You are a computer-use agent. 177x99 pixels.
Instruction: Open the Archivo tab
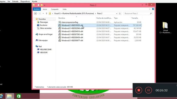point(37,9)
